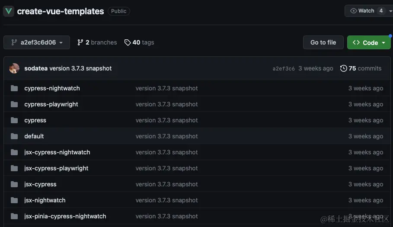The height and width of the screenshot is (227, 393).
Task: Open the jsx-cypress-playwright folder
Action: click(x=56, y=168)
